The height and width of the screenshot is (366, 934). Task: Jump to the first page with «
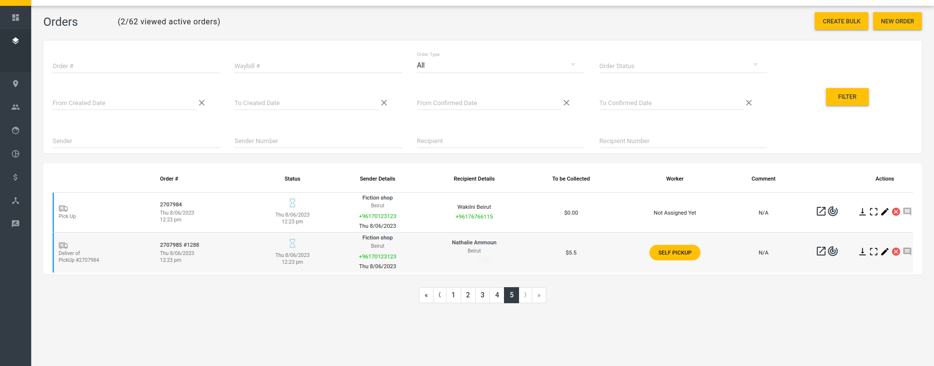click(x=426, y=295)
